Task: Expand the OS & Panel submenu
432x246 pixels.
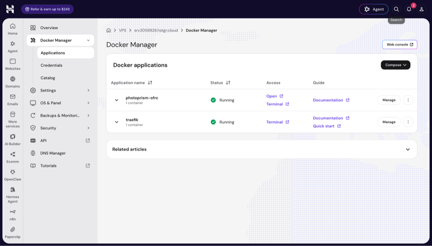Action: coord(88,103)
